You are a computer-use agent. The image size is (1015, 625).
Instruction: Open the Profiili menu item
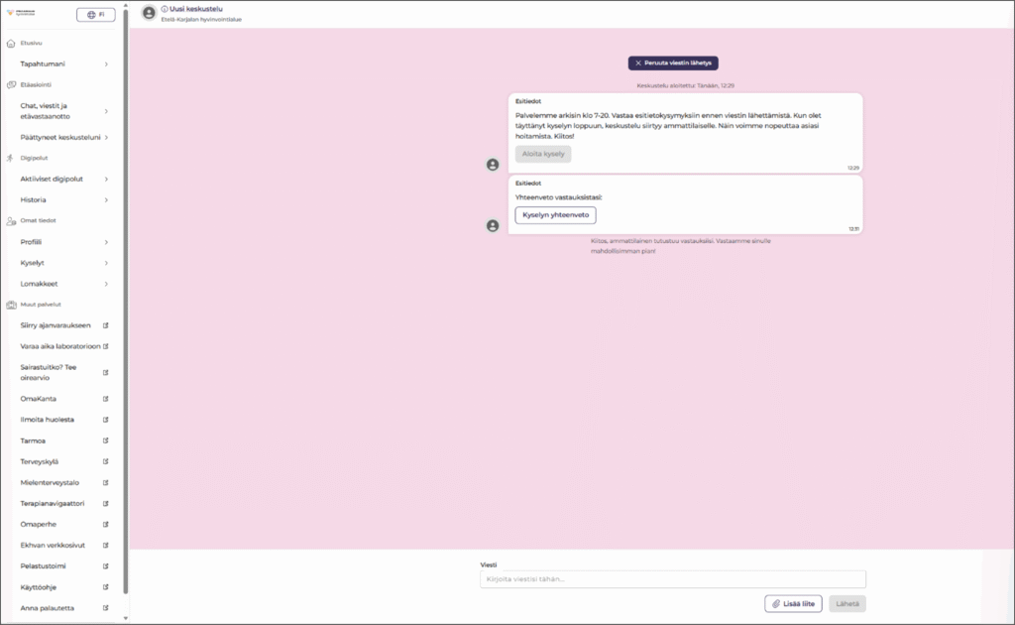pos(63,242)
